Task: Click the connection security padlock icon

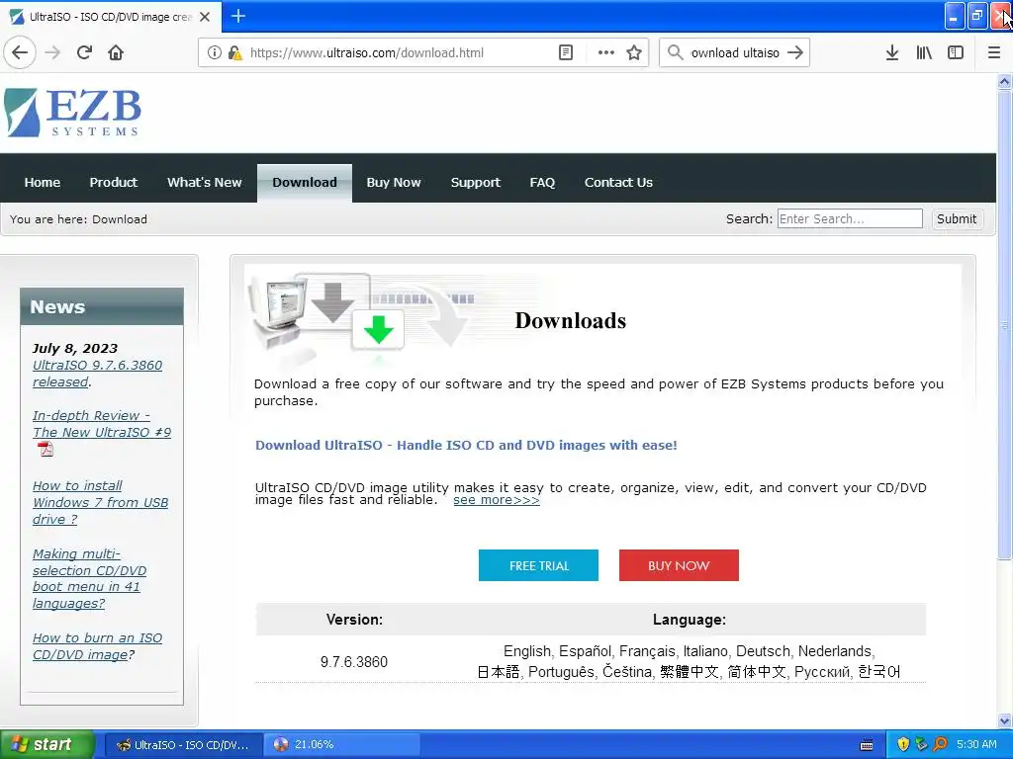Action: [235, 53]
